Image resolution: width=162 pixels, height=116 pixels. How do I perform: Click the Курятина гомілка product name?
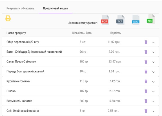[18, 81]
